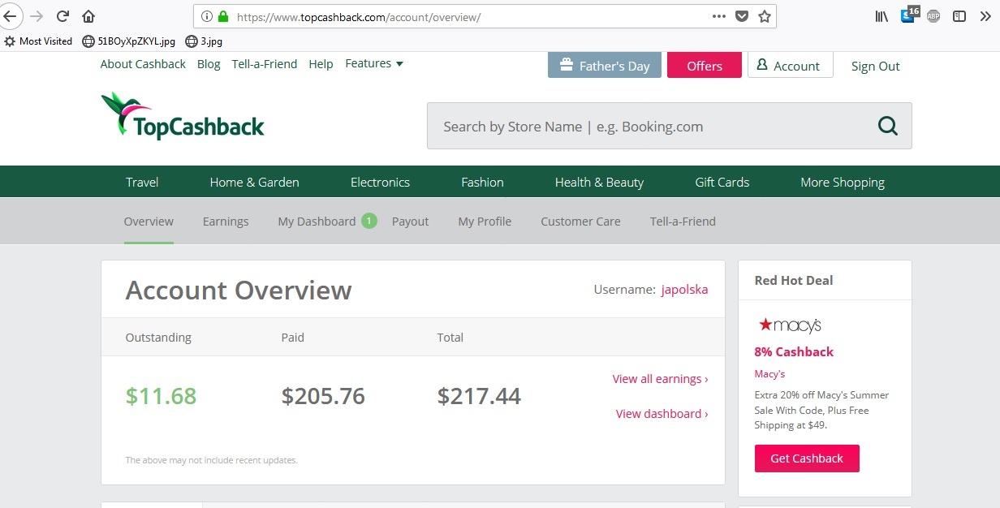Click the total amount $217.44
The image size is (1000, 508).
coord(479,396)
